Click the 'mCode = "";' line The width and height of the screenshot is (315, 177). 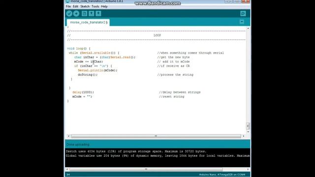coord(82,97)
